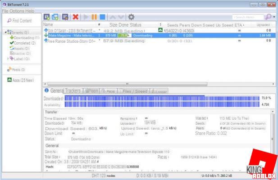Collapse the Torrents tree node

click(5, 32)
